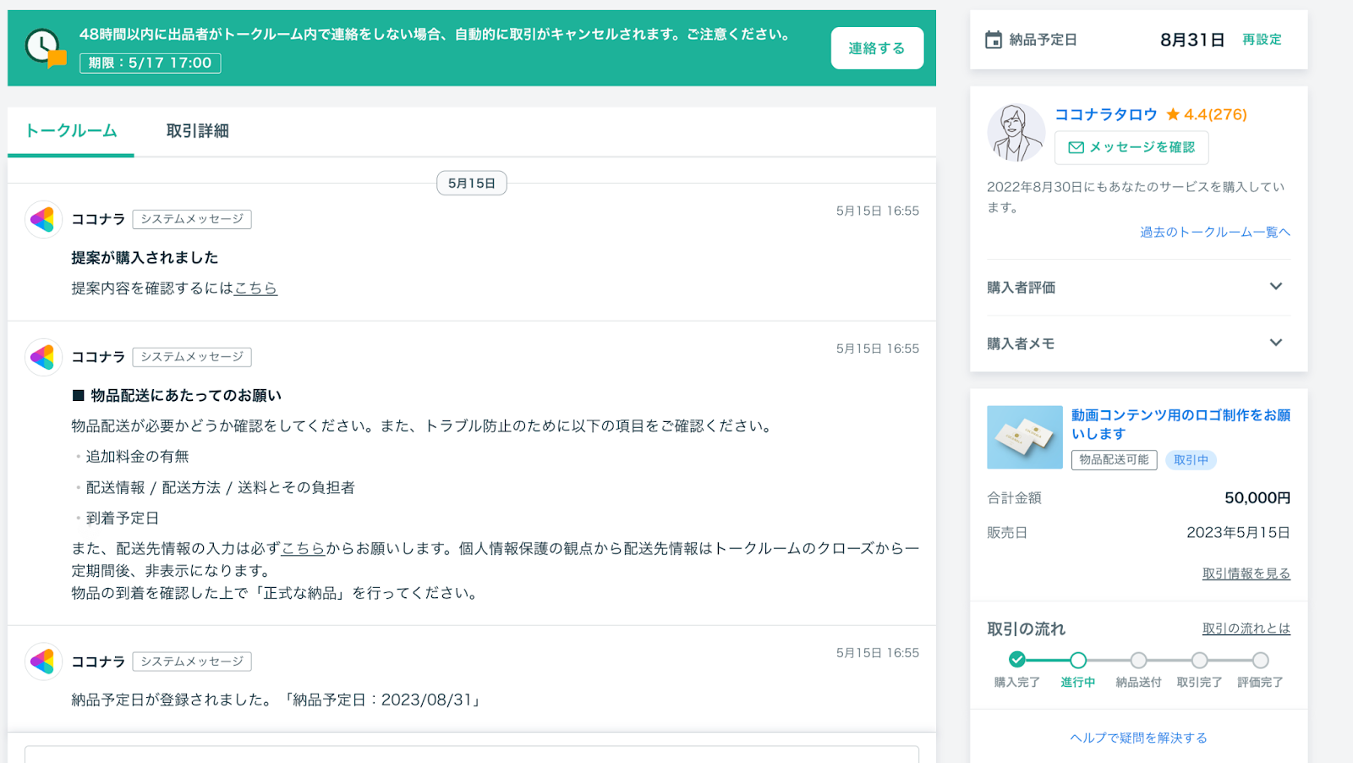Image resolution: width=1353 pixels, height=763 pixels.
Task: Expand the 購入者評価 section
Action: click(x=1275, y=287)
